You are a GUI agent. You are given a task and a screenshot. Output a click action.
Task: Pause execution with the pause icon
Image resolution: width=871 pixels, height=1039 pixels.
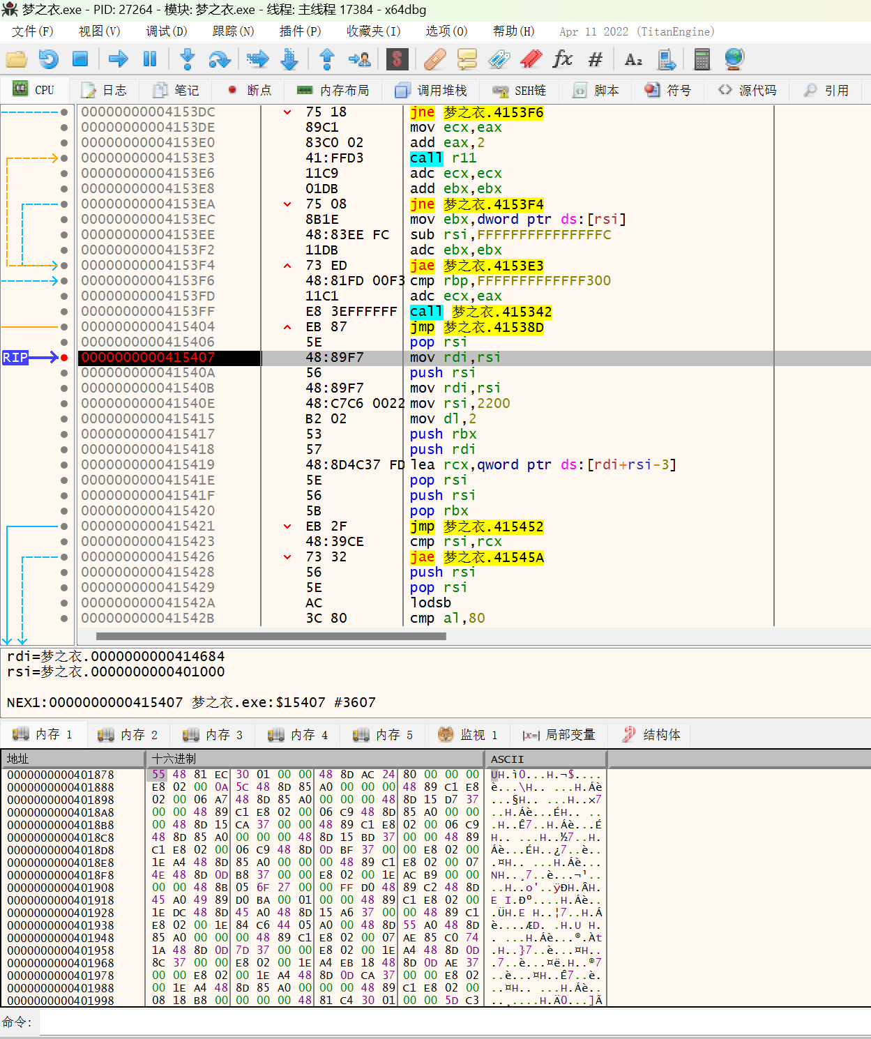tap(150, 59)
